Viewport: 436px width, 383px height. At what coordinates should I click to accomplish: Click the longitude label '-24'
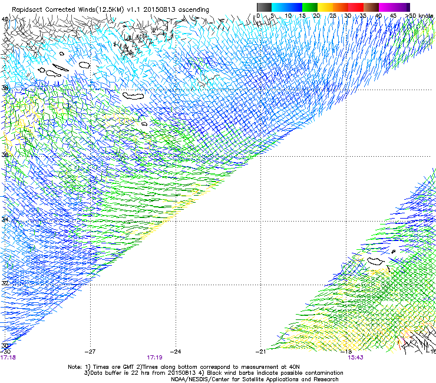(176, 352)
